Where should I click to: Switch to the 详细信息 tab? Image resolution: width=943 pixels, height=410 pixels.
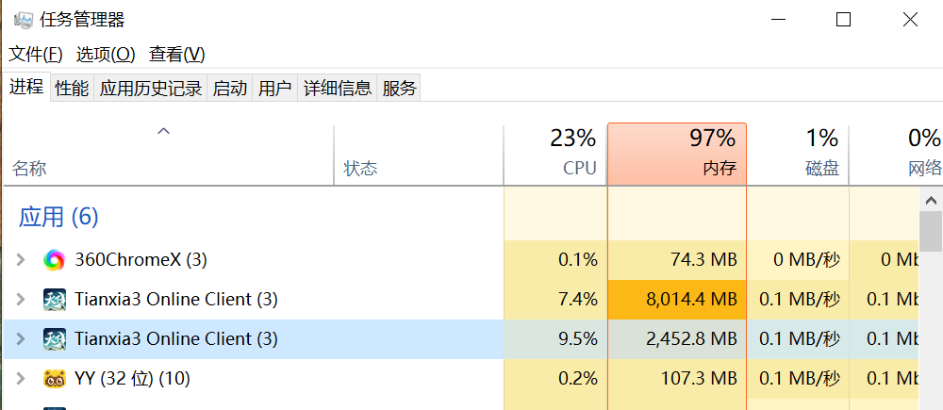[338, 89]
